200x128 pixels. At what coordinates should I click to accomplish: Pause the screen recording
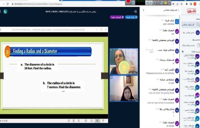[133, 2]
